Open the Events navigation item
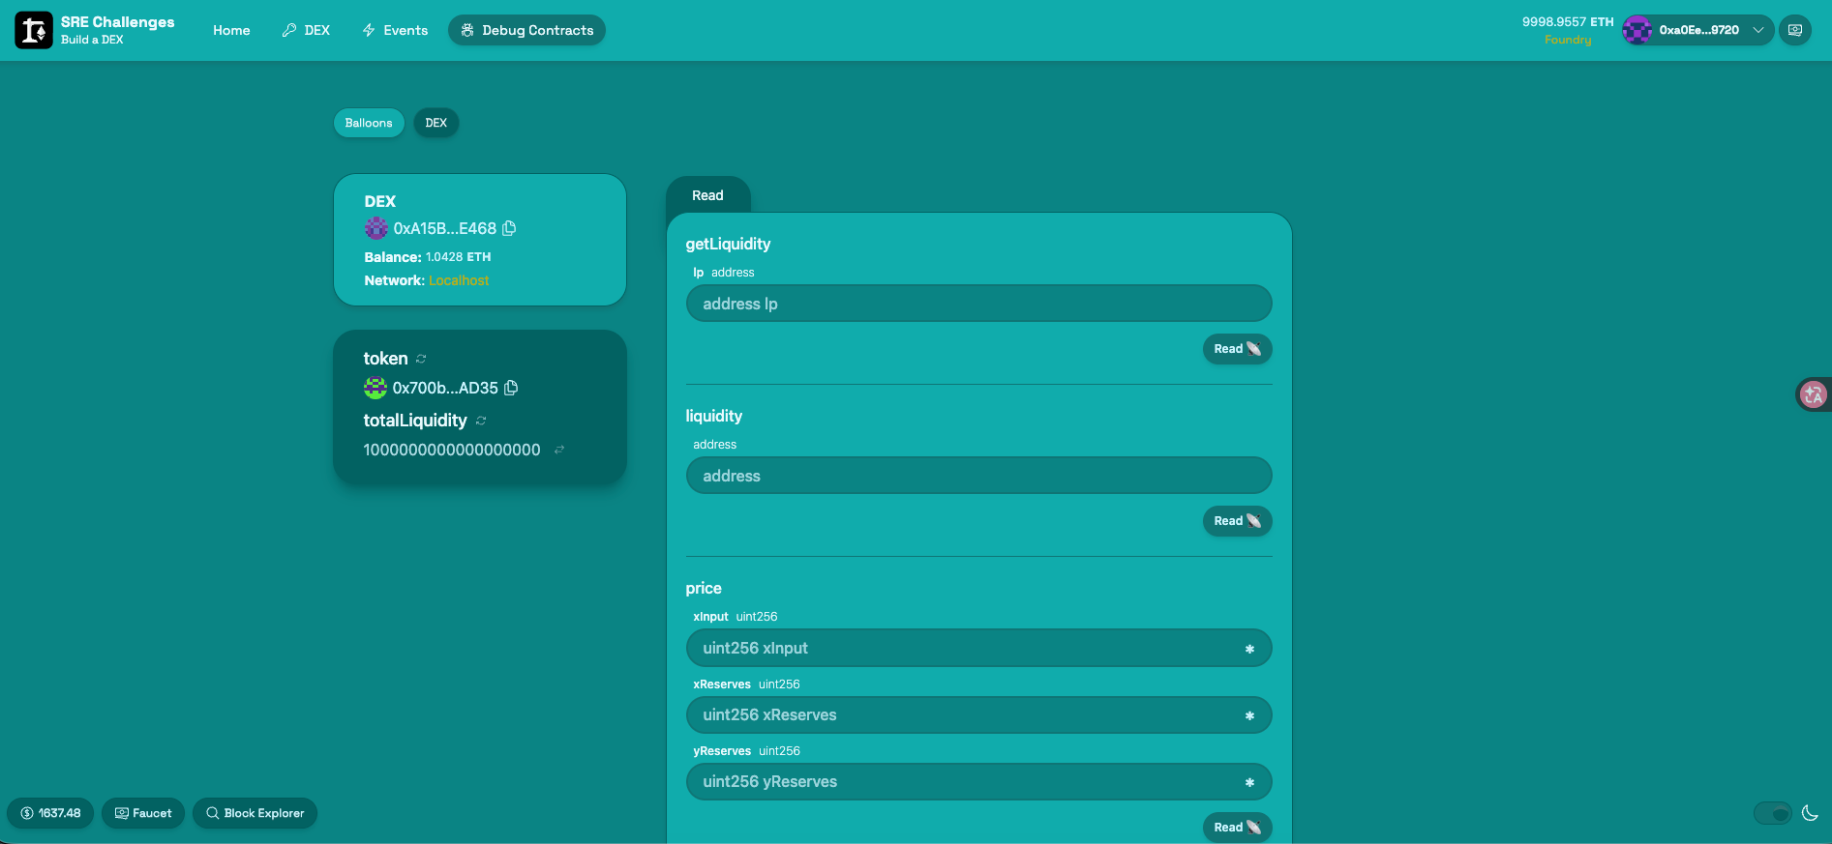Image resolution: width=1832 pixels, height=844 pixels. click(x=395, y=30)
